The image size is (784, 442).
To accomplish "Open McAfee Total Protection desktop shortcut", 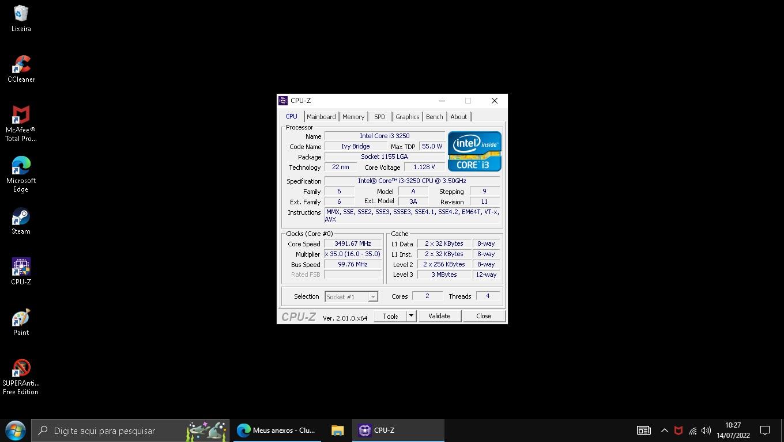I will point(21,123).
